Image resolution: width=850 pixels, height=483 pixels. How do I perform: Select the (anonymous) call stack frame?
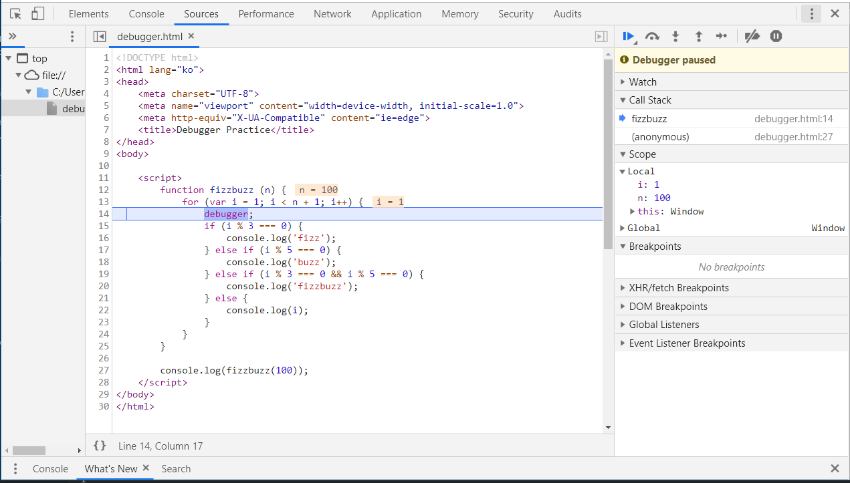732,137
